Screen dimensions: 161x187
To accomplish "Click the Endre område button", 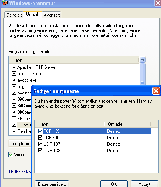I will coord(52,184).
